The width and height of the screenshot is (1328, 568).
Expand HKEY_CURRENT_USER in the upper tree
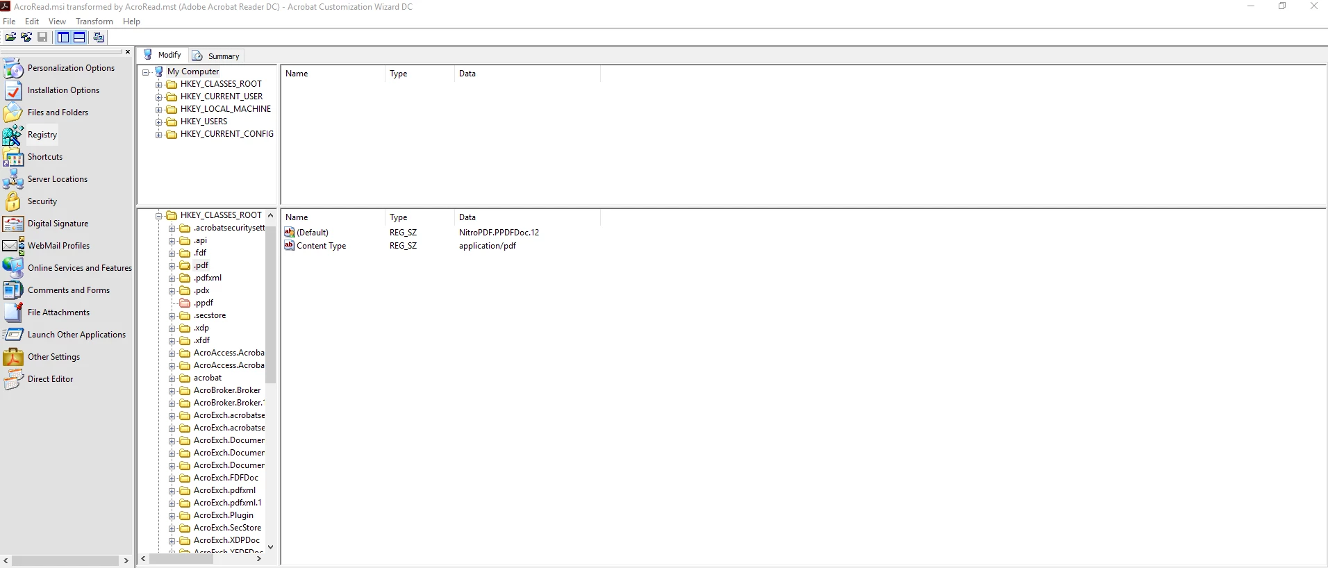click(159, 97)
